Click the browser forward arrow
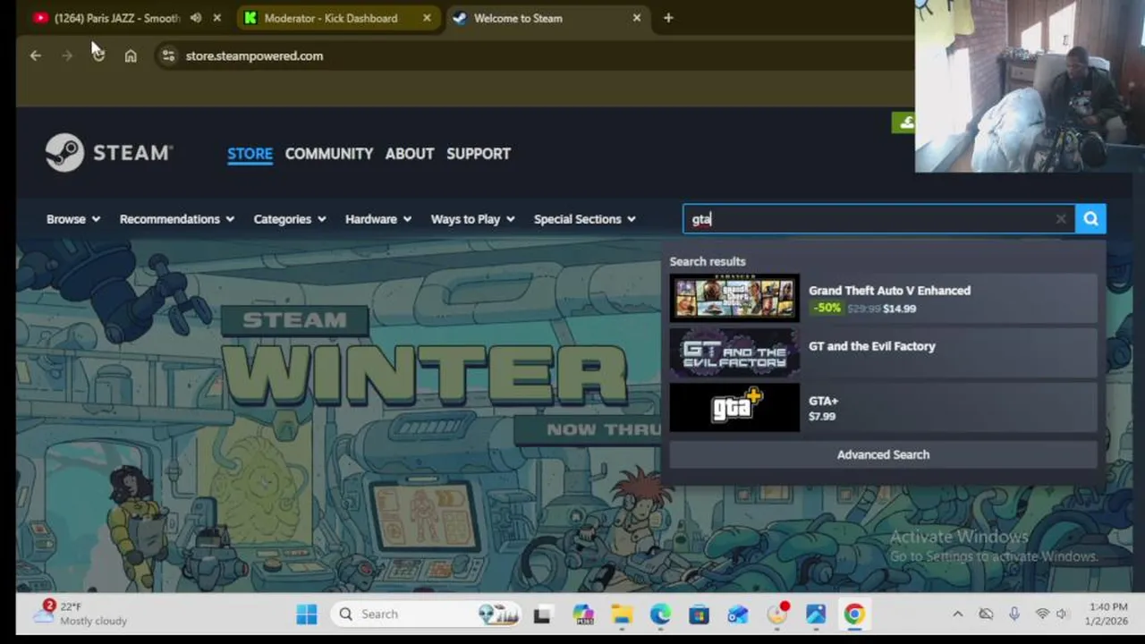This screenshot has height=644, width=1145. click(x=66, y=55)
